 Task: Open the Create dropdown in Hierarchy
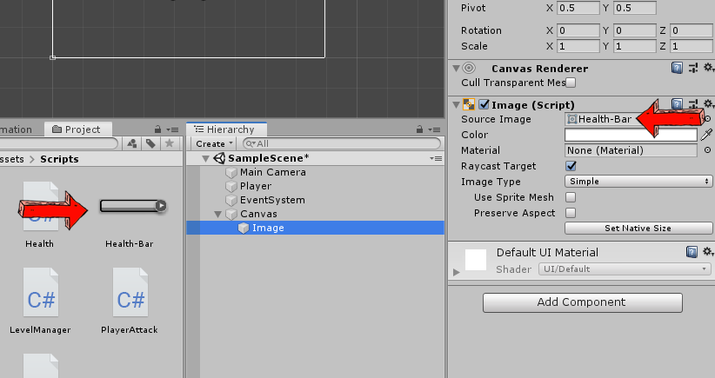[213, 143]
